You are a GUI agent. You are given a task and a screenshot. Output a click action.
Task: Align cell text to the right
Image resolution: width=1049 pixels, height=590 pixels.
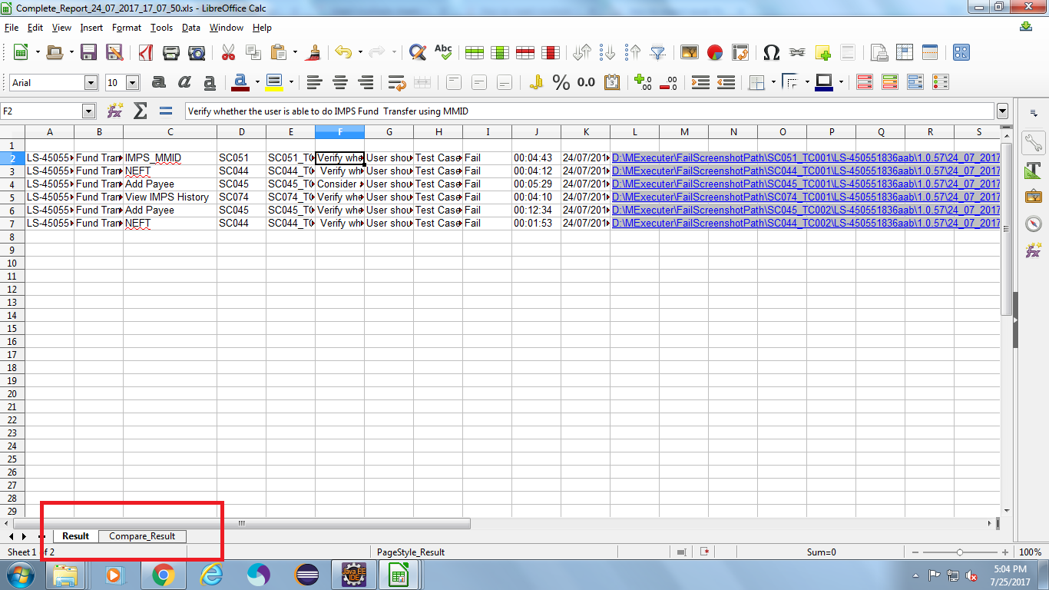(366, 82)
